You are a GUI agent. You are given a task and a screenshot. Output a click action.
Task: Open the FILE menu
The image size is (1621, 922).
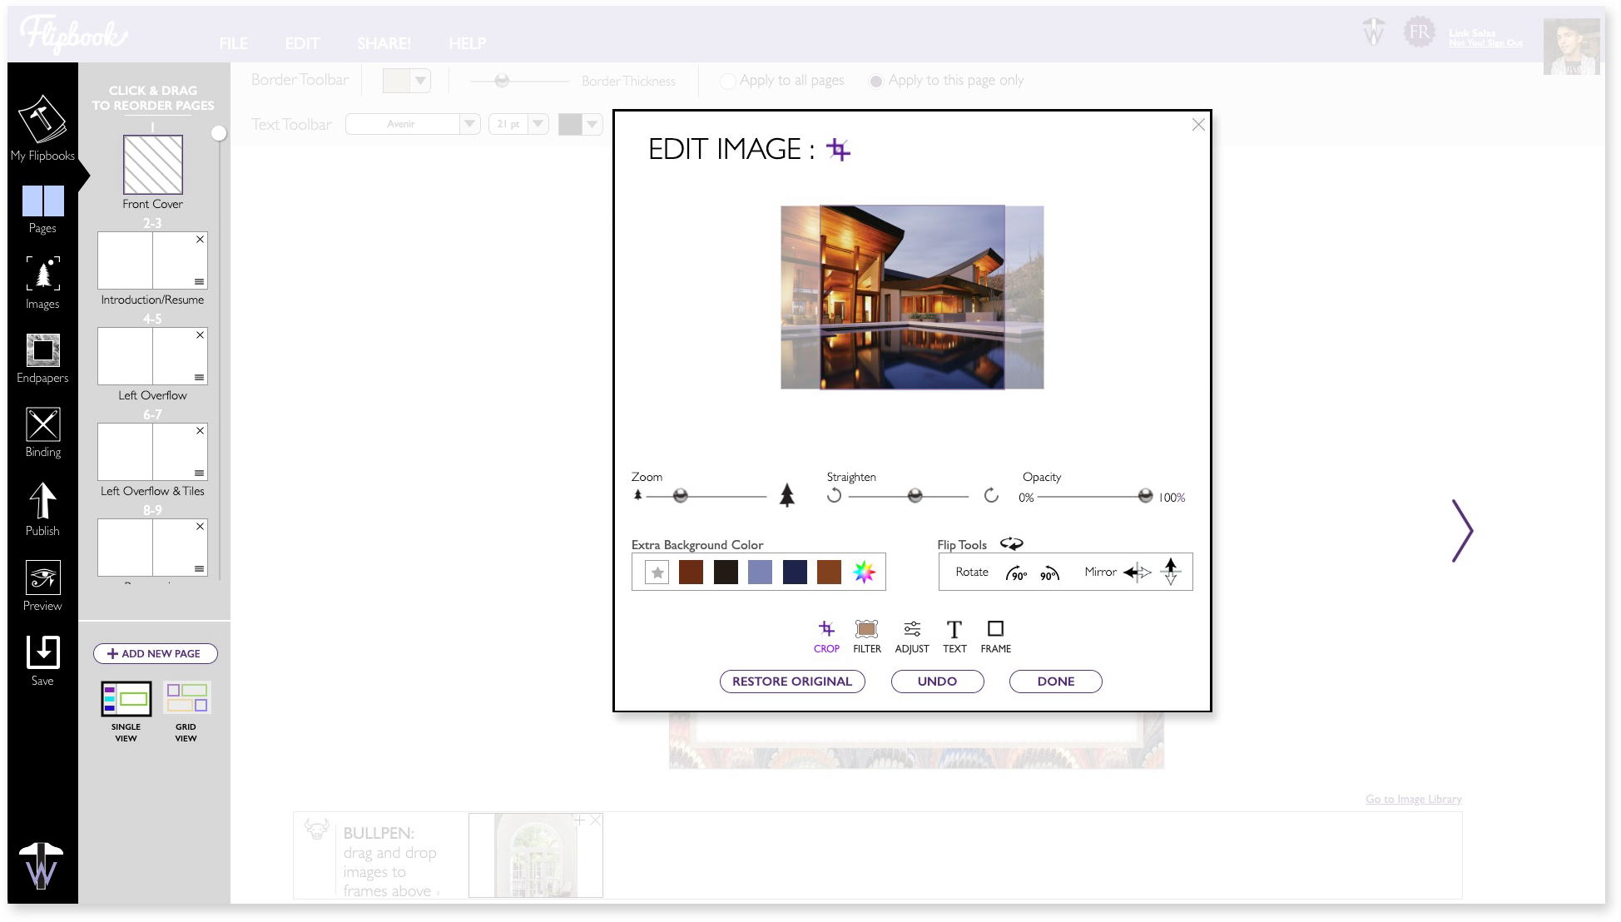pos(233,43)
